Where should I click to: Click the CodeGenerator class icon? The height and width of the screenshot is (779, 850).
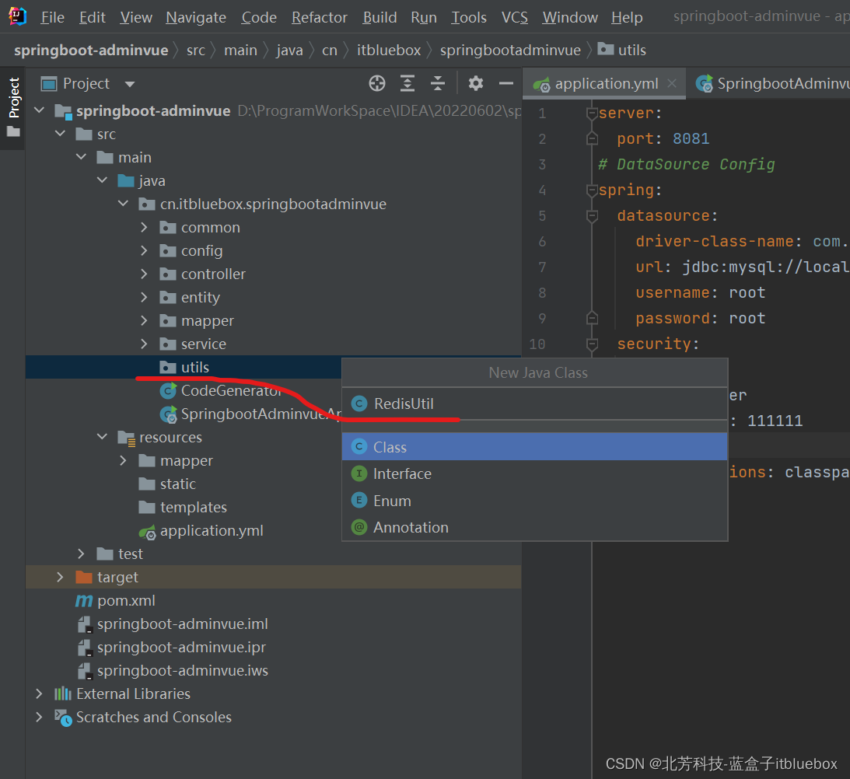(168, 390)
